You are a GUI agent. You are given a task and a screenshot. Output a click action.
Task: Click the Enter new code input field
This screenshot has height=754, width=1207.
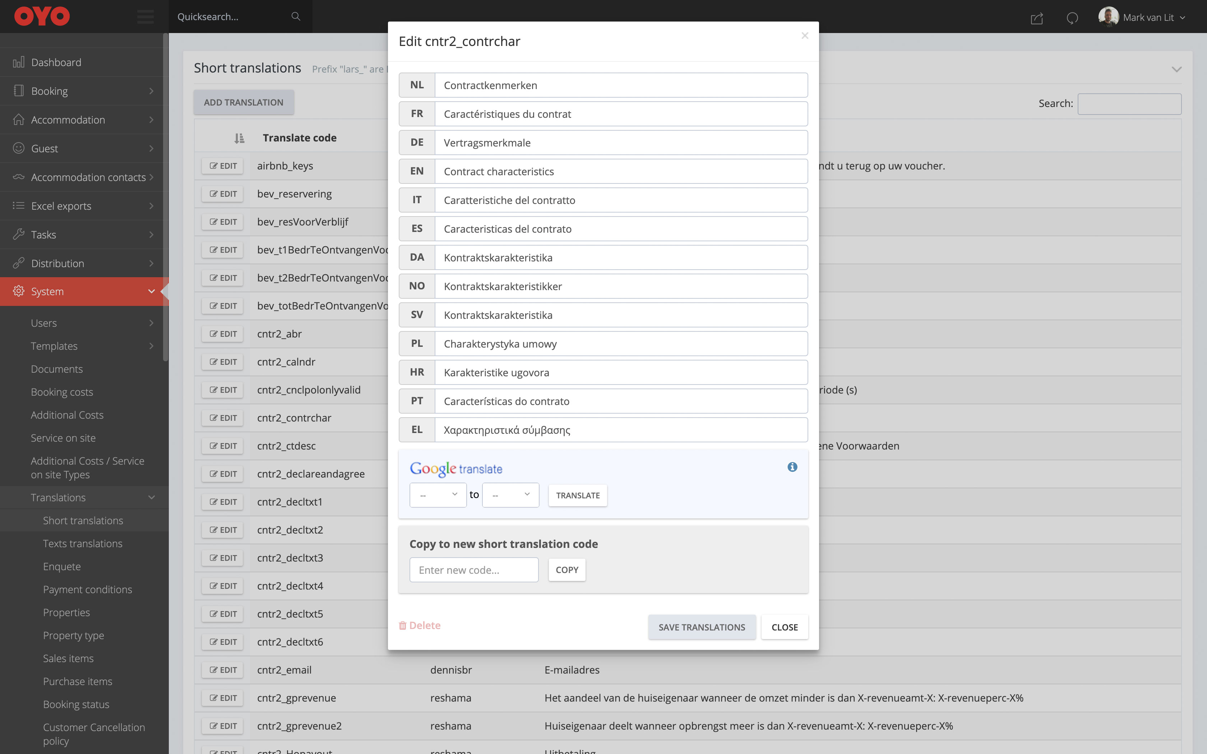(x=473, y=570)
